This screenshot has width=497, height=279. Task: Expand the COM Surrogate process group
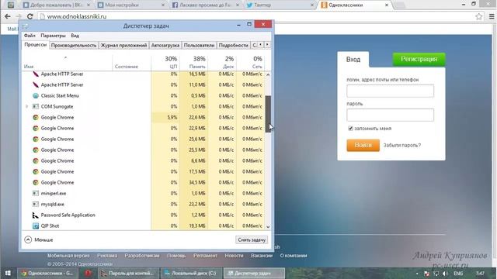coord(26,107)
